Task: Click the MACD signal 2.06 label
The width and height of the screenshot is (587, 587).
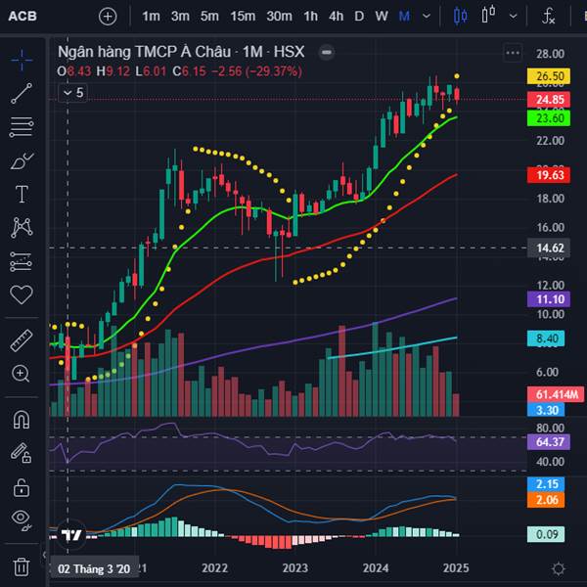Action: (x=546, y=500)
